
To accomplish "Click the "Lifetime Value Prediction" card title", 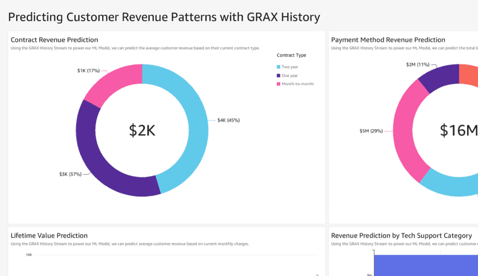I will (x=49, y=235).
